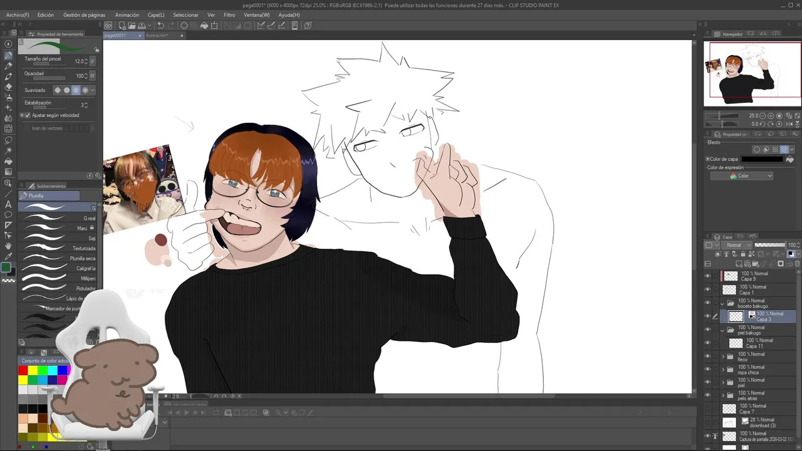Select the Fill bucket tool
Viewport: 802px width, 451px height.
point(8,161)
